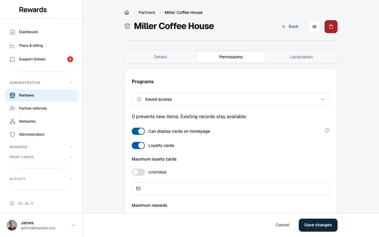This screenshot has width=379, height=237.
Task: Click the Plans & billing chart icon
Action: tap(12, 46)
